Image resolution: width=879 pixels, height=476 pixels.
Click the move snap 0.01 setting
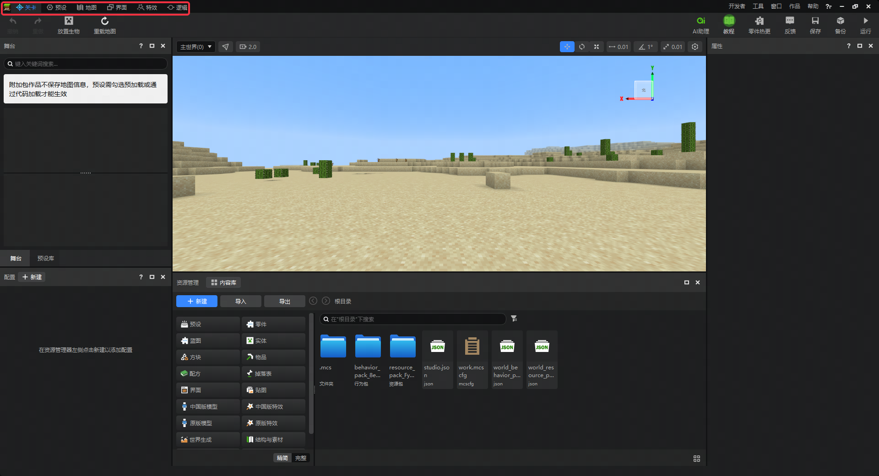tap(619, 47)
